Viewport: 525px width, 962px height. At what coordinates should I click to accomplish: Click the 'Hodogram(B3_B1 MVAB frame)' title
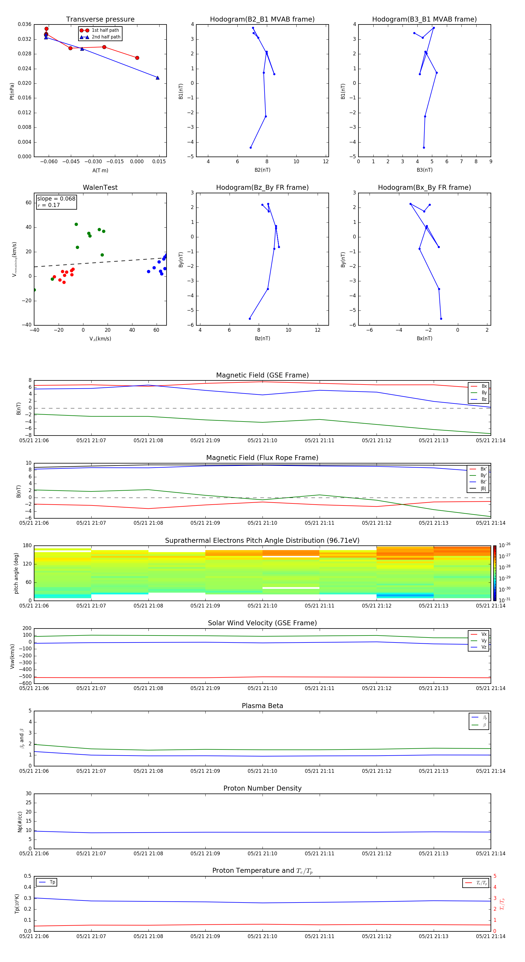tap(424, 20)
